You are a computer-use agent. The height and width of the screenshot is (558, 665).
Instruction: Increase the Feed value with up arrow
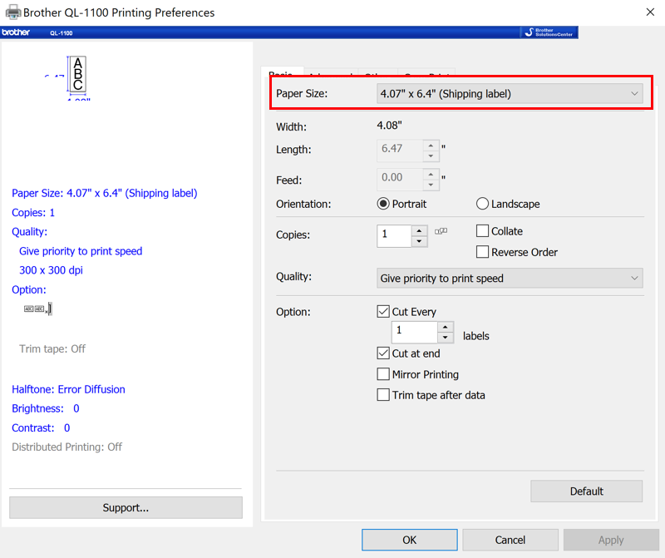pos(431,175)
